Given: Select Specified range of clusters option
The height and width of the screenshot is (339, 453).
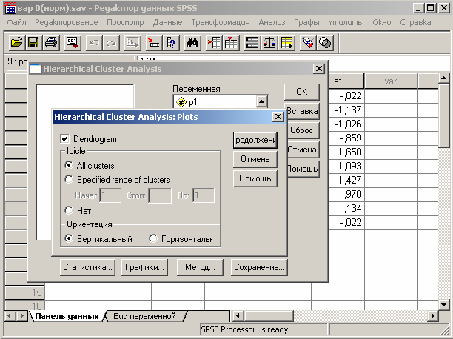Looking at the screenshot, I should point(69,179).
